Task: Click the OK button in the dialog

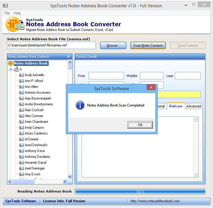Action: 140,125
